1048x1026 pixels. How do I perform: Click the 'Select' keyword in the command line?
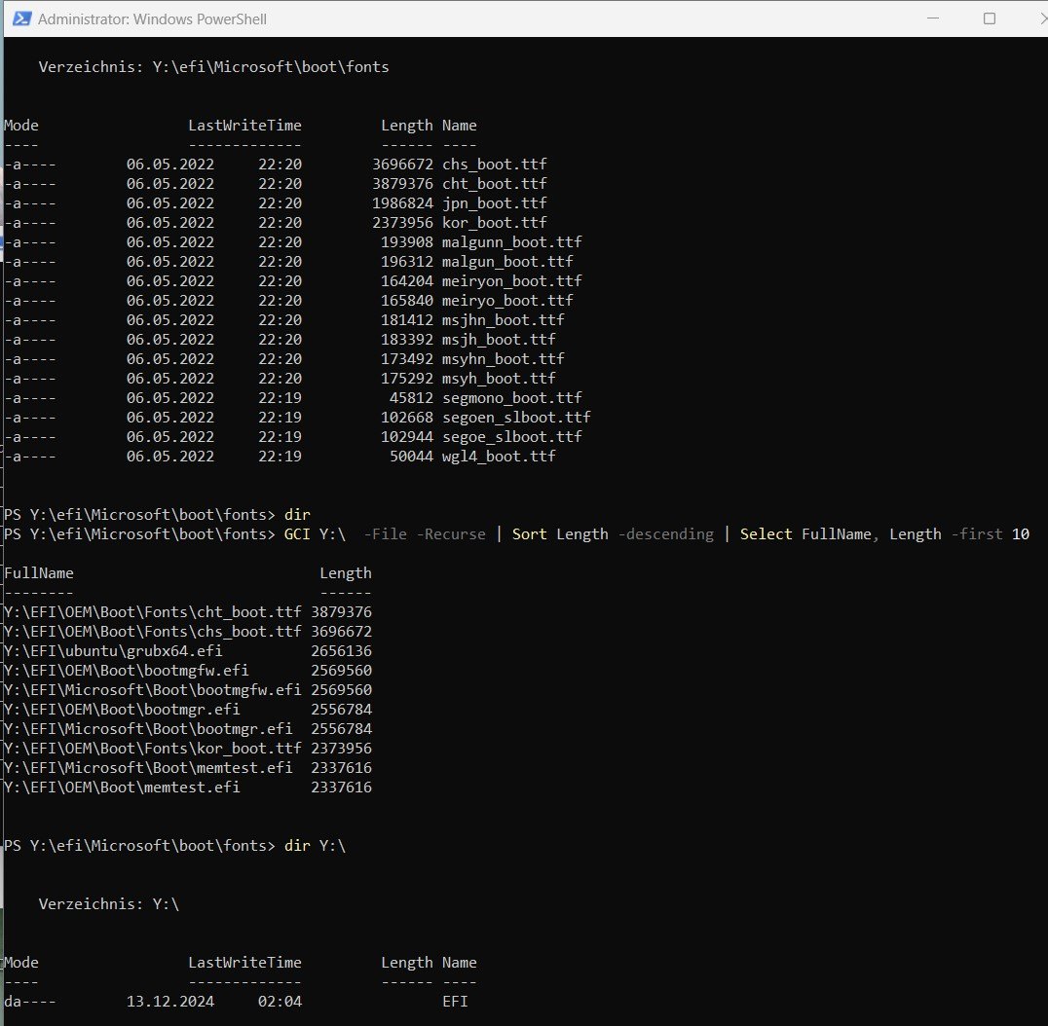click(x=766, y=534)
